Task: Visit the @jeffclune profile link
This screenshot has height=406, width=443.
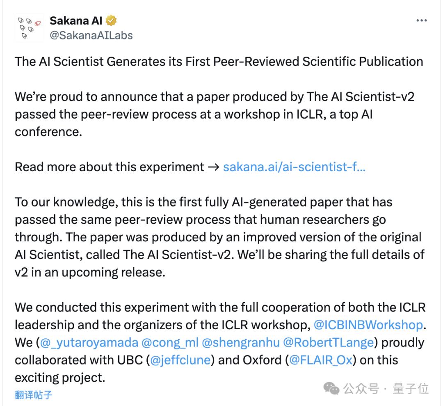Action: pyautogui.click(x=180, y=360)
